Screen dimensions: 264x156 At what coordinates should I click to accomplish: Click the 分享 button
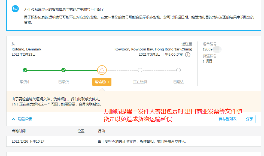[249, 119]
